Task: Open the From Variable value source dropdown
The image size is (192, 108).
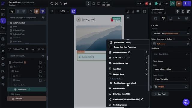Action: [171, 79]
